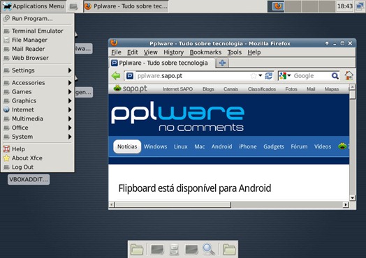Screen dimensions: 366x258
Task: Expand the Office submenu
Action: click(x=38, y=128)
